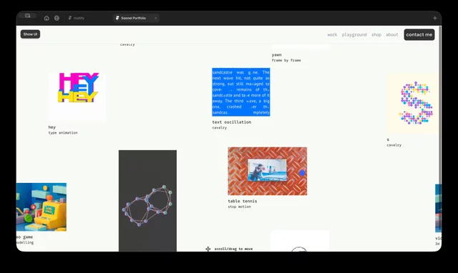Image resolution: width=458 pixels, height=273 pixels.
Task: Open the blue text oscillation thumbnail
Action: coord(241,92)
